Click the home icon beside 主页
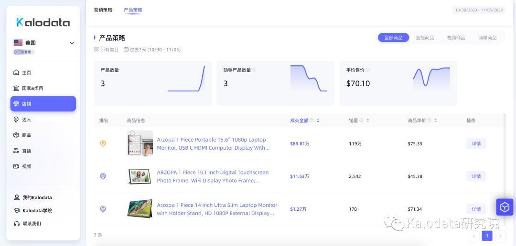The height and width of the screenshot is (246, 516). [x=16, y=72]
